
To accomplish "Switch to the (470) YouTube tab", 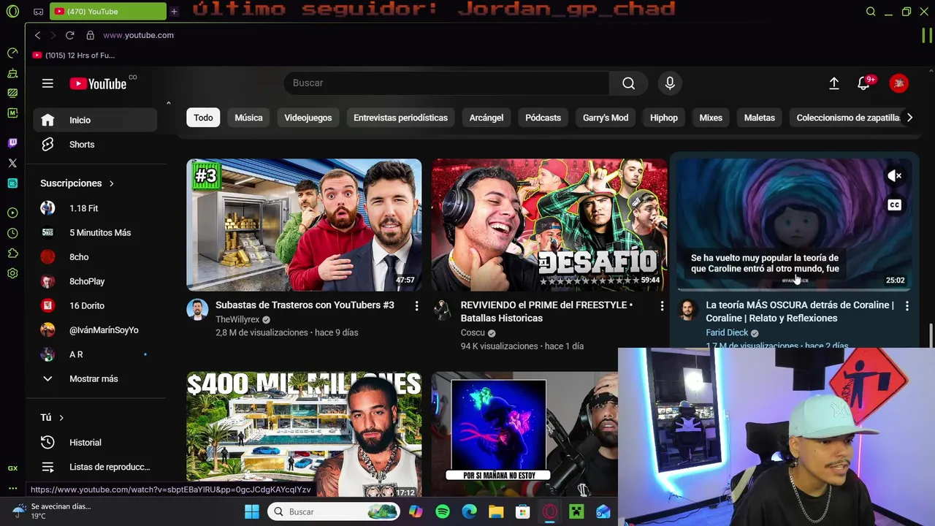I will pyautogui.click(x=108, y=12).
